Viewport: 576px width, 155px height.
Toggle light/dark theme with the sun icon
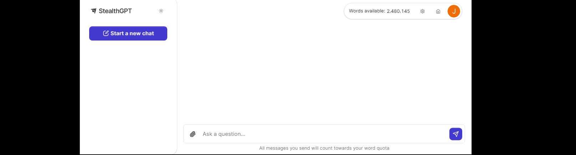click(x=161, y=11)
